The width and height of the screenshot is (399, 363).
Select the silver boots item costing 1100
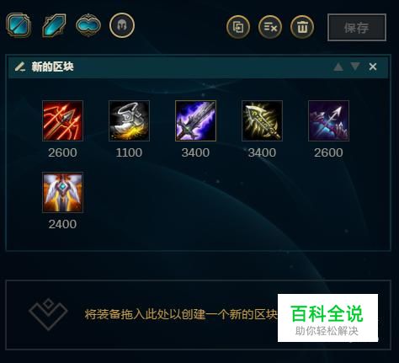coord(129,120)
